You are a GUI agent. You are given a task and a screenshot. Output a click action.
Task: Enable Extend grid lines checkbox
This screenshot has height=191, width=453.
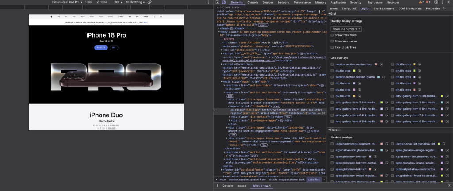pyautogui.click(x=332, y=47)
